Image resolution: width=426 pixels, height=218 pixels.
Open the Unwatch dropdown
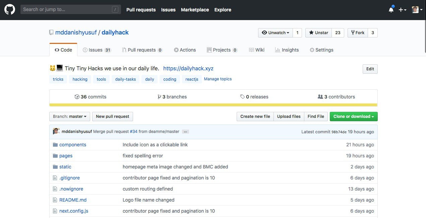point(276,32)
